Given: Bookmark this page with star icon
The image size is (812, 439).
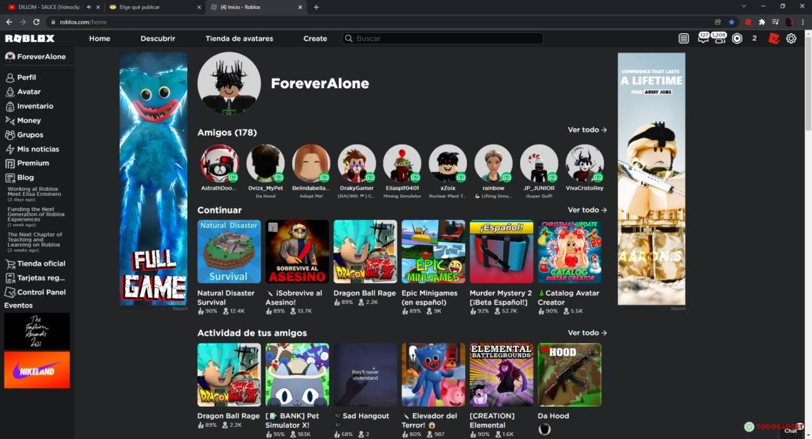Looking at the screenshot, I should coord(731,22).
